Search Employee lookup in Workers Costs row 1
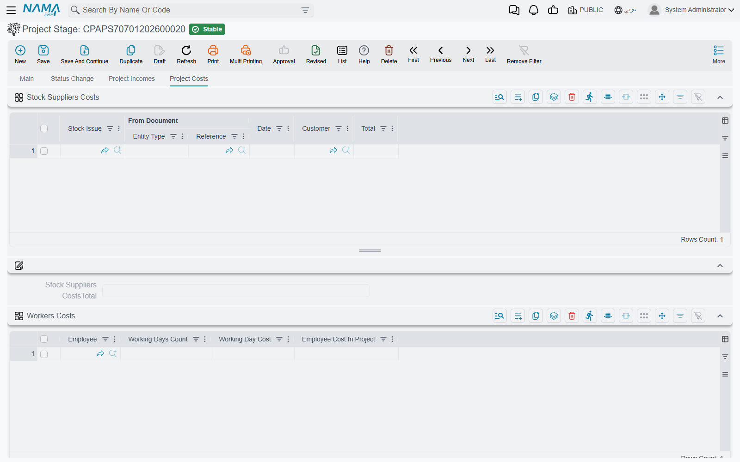 (x=113, y=353)
